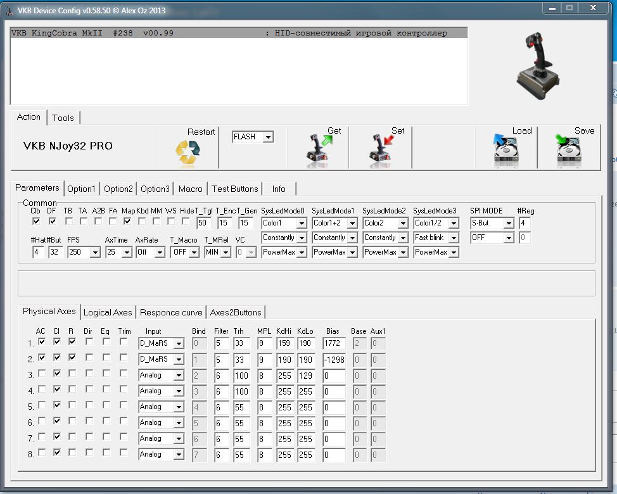Click the #Reg field showing 4
The height and width of the screenshot is (494, 617).
click(x=525, y=223)
